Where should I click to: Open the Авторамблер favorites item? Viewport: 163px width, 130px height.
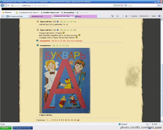coord(68,12)
